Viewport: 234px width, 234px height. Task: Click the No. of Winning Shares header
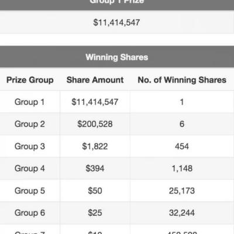182,80
